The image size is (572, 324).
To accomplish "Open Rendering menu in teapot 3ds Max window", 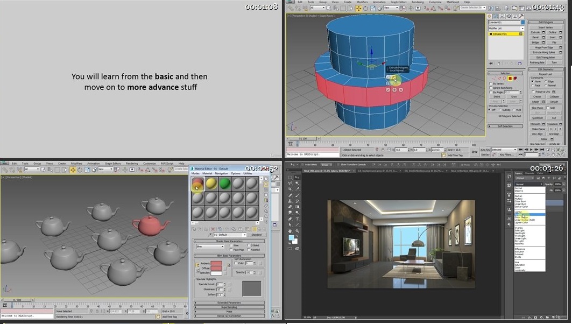I will coord(132,164).
